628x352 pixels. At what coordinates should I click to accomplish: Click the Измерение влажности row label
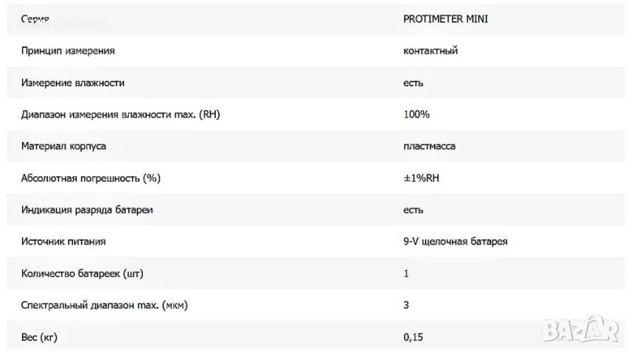click(72, 83)
